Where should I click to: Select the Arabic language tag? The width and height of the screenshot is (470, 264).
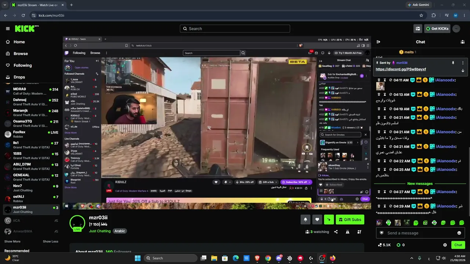120,231
